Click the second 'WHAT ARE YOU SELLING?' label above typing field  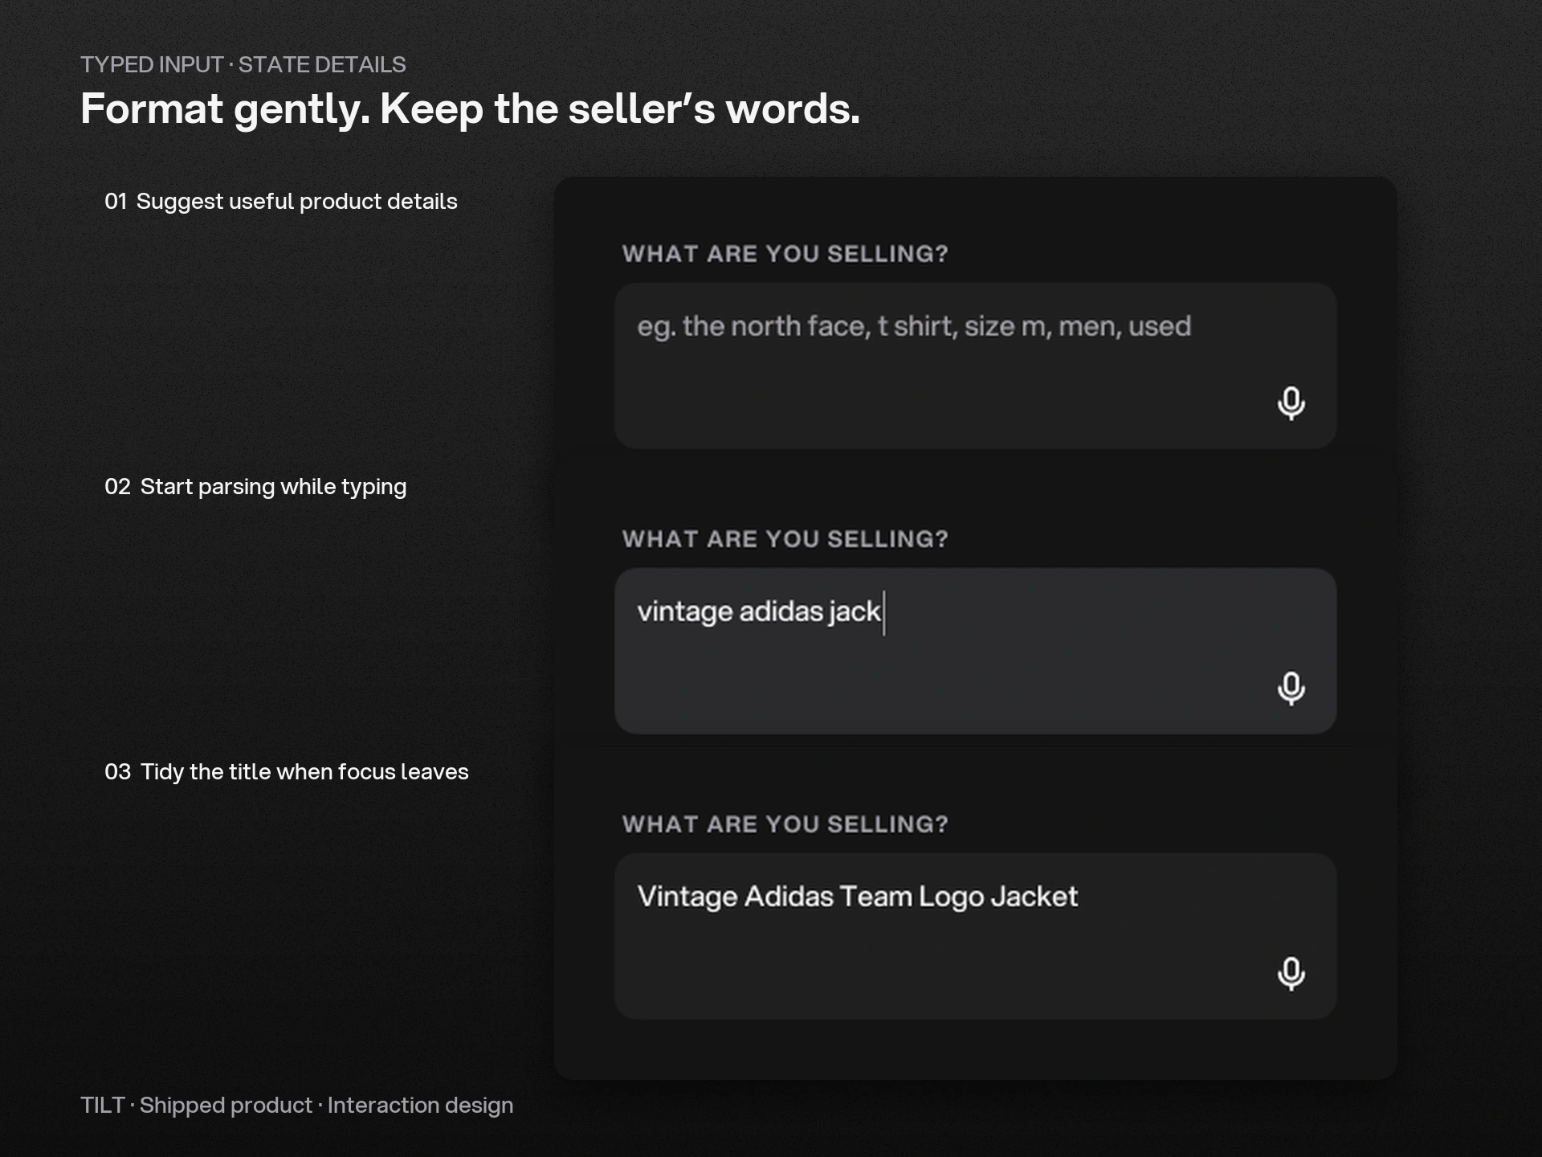pos(785,539)
